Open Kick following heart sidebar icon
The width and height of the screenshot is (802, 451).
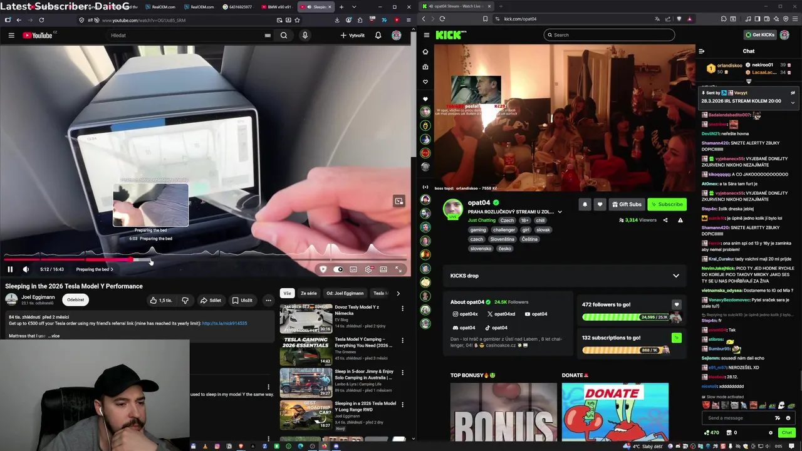[425, 82]
